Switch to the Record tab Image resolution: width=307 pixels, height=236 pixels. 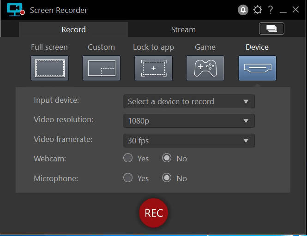[x=73, y=29]
